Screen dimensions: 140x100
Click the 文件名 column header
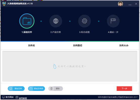click(31, 46)
